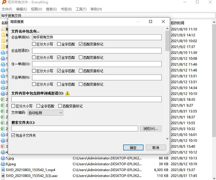216x180 pixels.
Task: Enable match diacritics for file content search
Action: [60, 106]
